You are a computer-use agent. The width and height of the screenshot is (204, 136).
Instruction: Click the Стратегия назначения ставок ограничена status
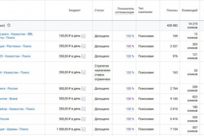point(102,73)
